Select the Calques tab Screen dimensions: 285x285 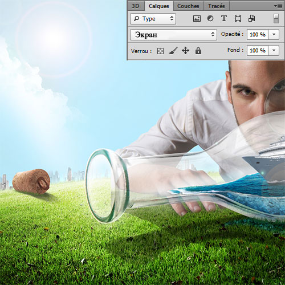click(x=159, y=6)
